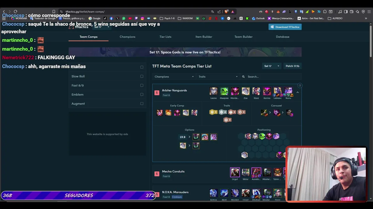Click the Patch 17.1b button
Image resolution: width=373 pixels, height=209 pixels.
(292, 66)
